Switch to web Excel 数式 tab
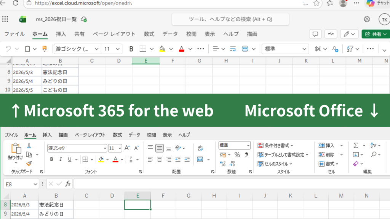Screen dimensions: 390x219 (149, 34)
